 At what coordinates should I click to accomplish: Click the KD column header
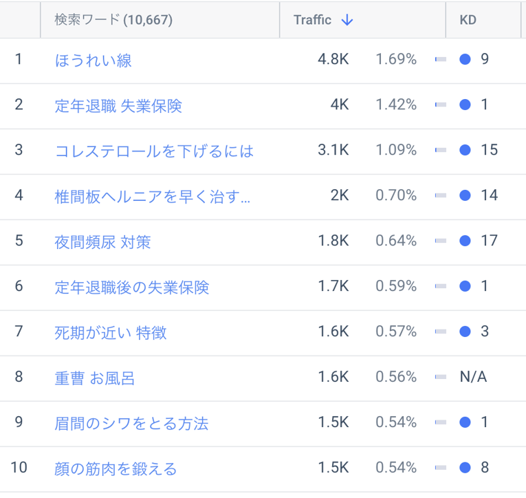pos(468,20)
